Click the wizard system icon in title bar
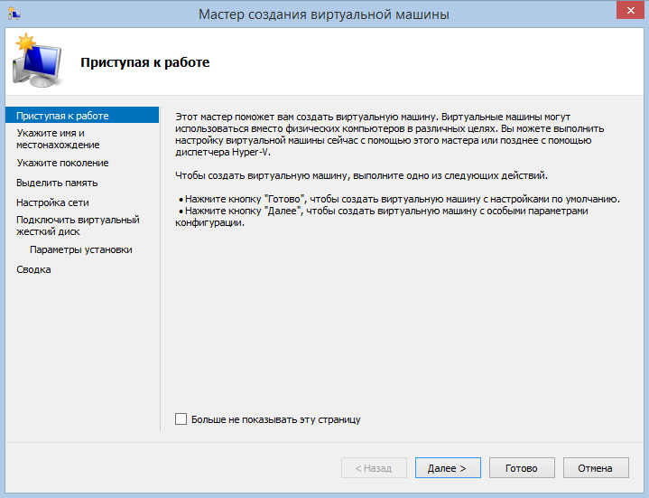 [12, 14]
